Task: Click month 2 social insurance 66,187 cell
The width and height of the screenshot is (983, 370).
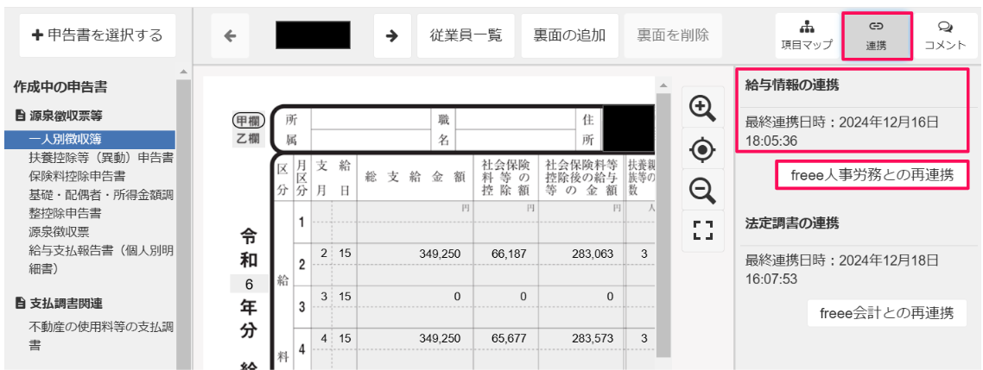Action: pyautogui.click(x=505, y=254)
